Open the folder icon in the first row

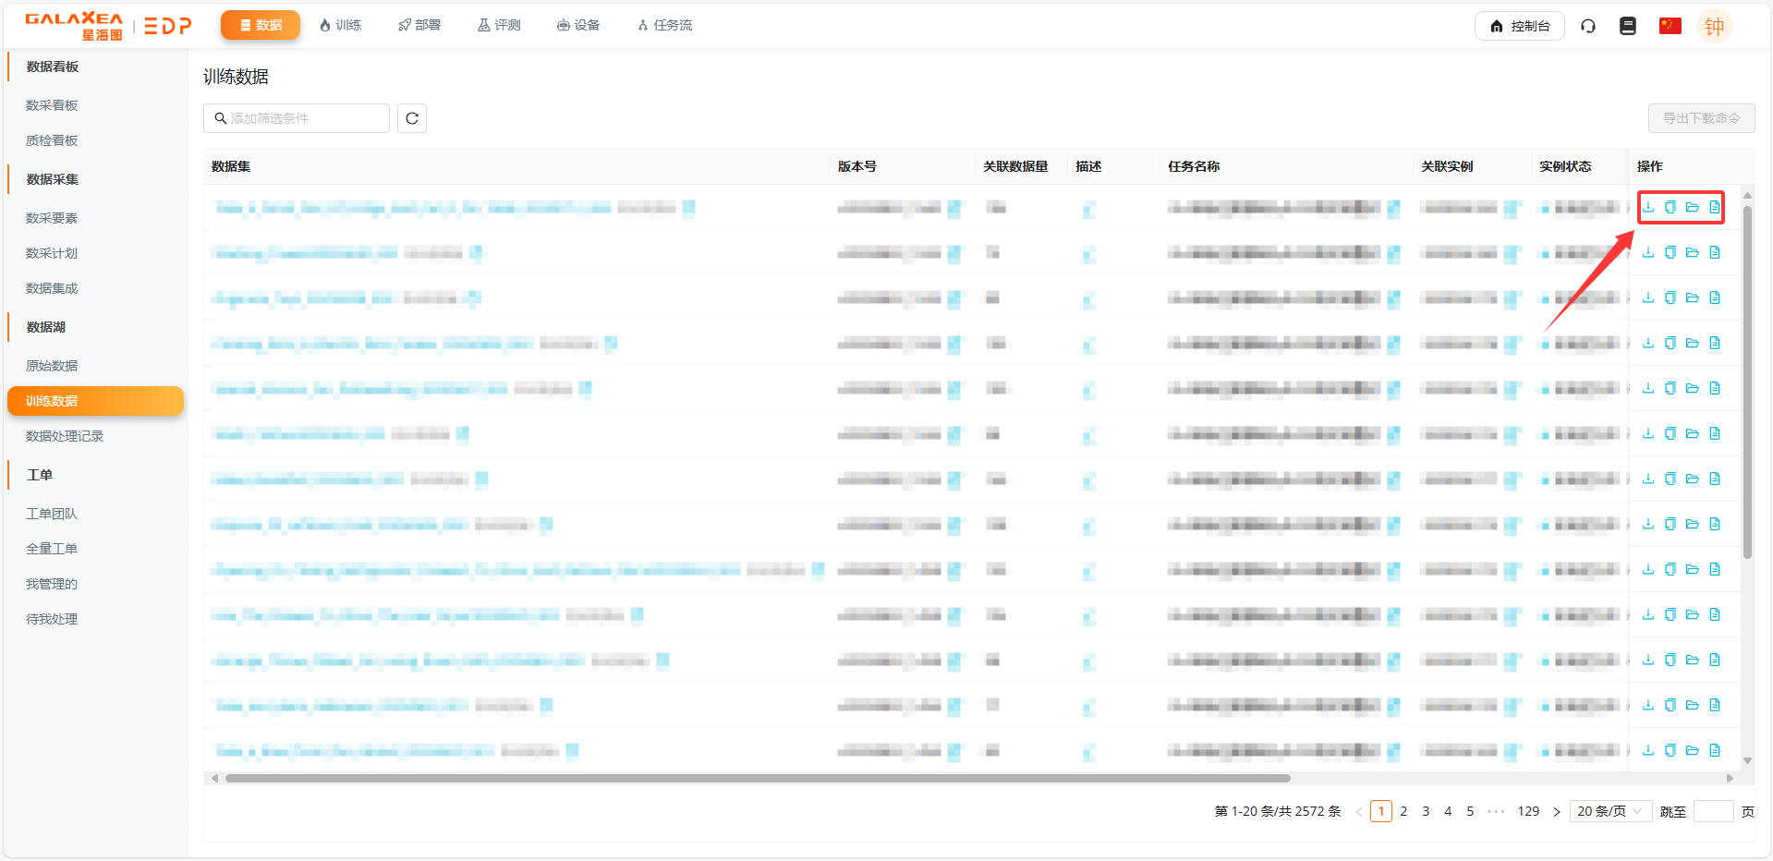point(1693,207)
